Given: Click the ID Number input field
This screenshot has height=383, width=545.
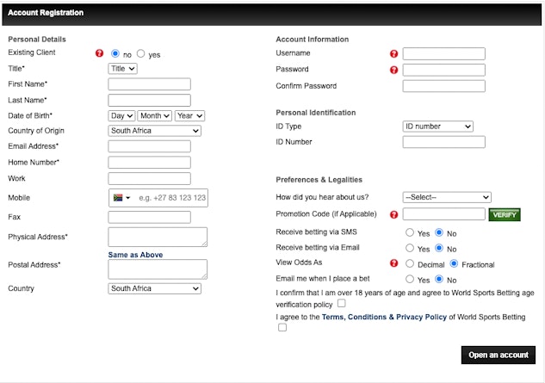Looking at the screenshot, I should [x=444, y=142].
